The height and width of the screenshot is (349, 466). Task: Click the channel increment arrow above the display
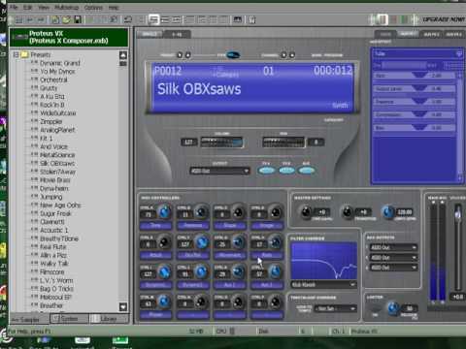[x=292, y=55]
